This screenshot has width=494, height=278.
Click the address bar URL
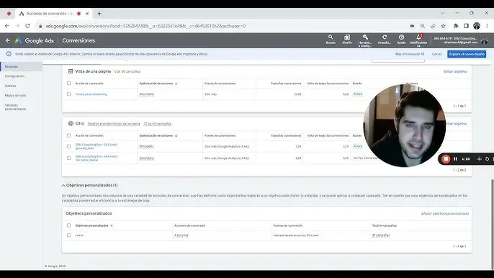pos(145,26)
